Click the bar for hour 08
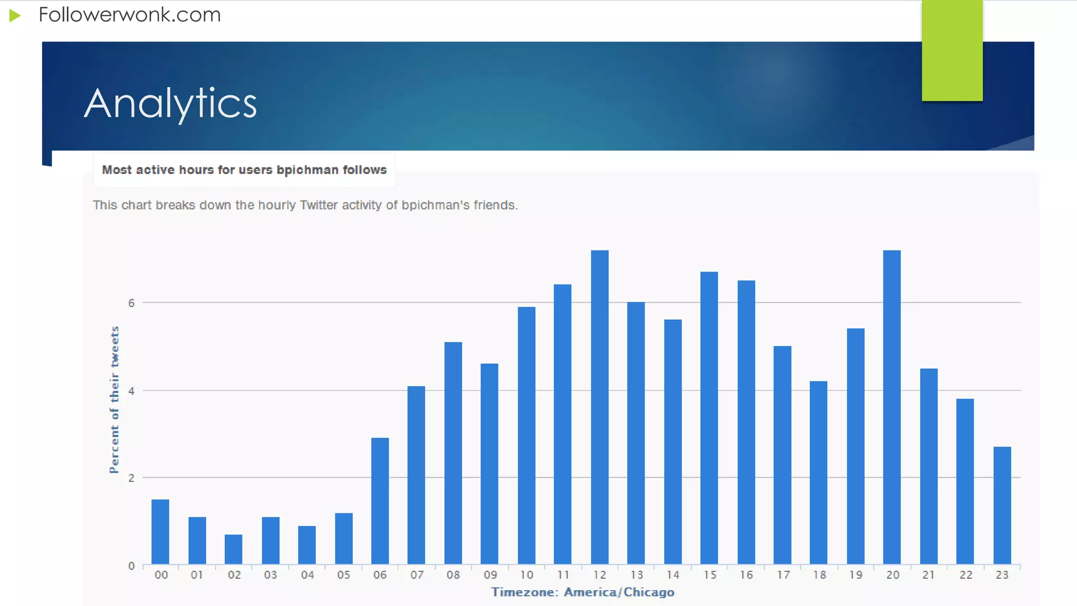 pos(453,452)
